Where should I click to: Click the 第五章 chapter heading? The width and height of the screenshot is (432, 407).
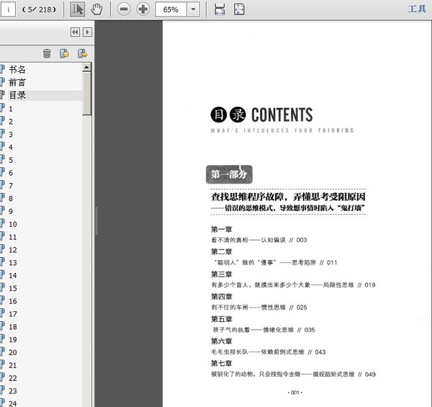[222, 319]
